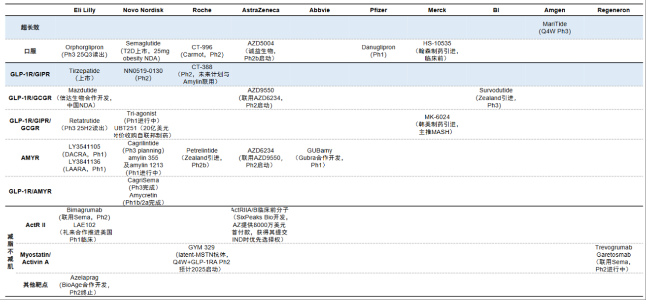Image resolution: width=646 pixels, height=300 pixels.
Task: Click the Orphorglipron cell
Action: [x=84, y=51]
